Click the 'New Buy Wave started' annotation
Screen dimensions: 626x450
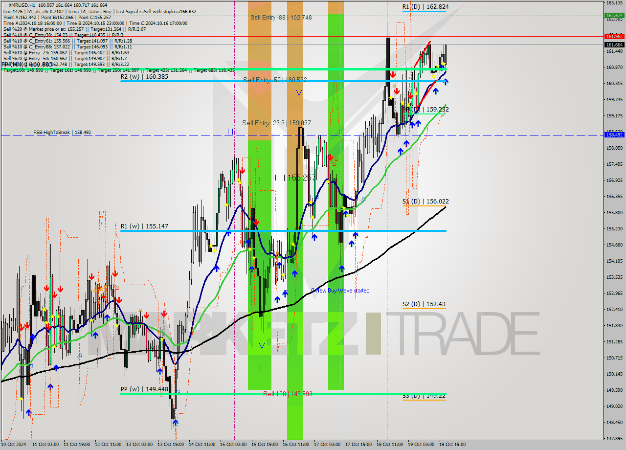tap(342, 291)
